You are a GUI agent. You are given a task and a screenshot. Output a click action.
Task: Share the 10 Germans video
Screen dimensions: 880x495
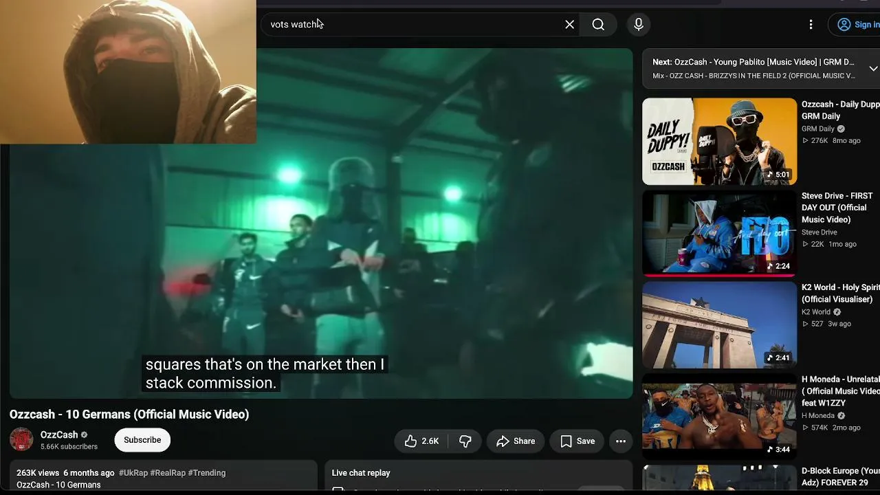tap(516, 441)
